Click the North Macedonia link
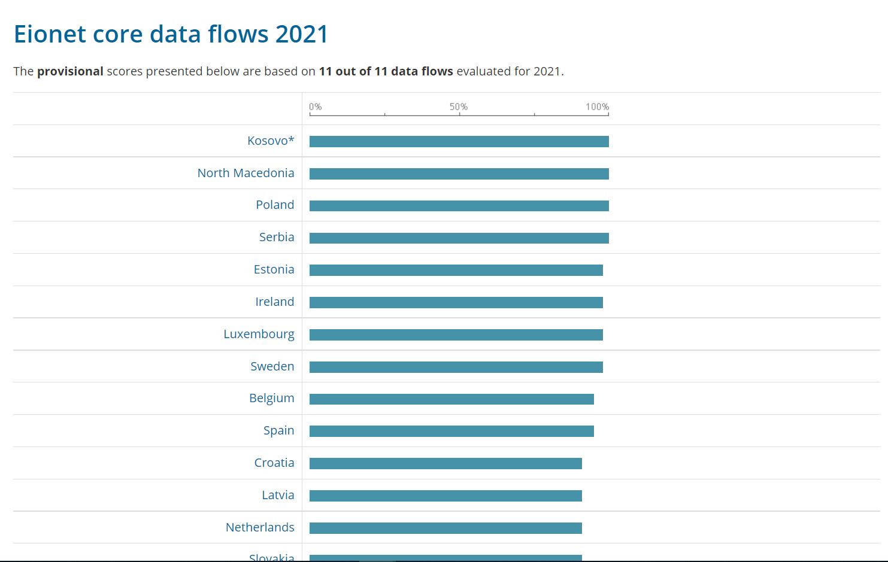Viewport: 888px width, 562px height. [x=246, y=173]
